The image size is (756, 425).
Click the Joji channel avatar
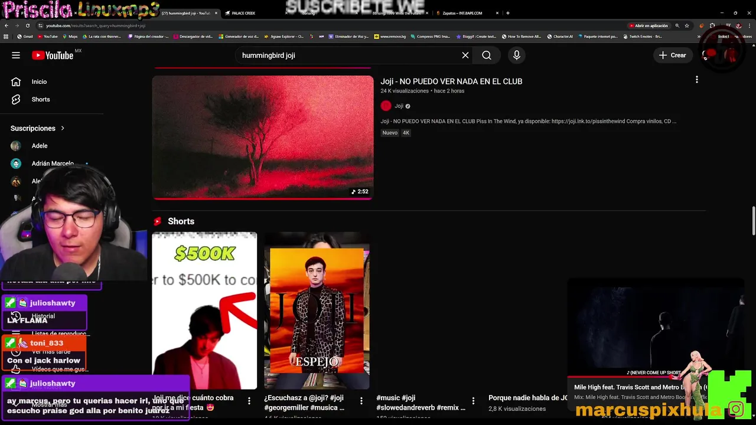[386, 106]
